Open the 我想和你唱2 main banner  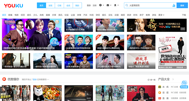pos(32,35)
